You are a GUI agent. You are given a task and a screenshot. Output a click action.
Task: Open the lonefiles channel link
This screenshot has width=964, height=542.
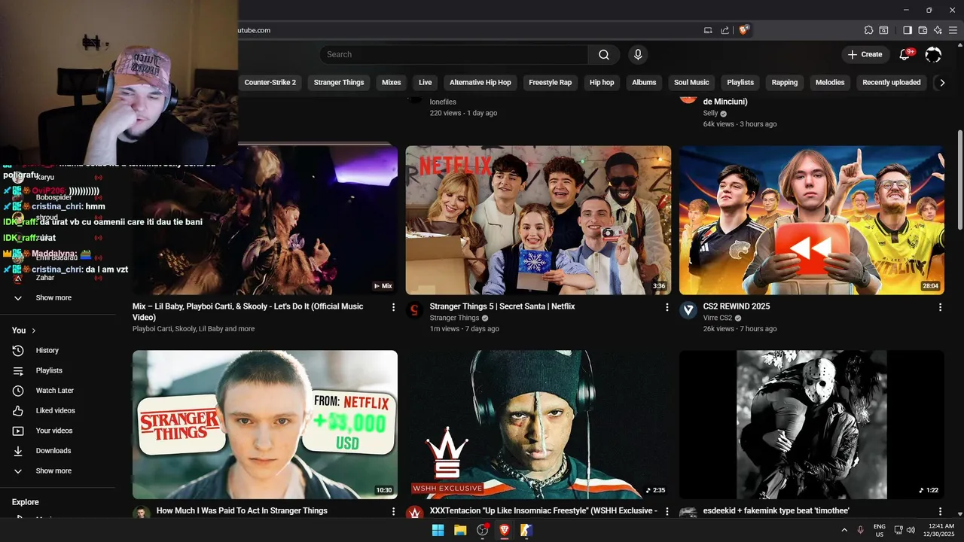443,102
